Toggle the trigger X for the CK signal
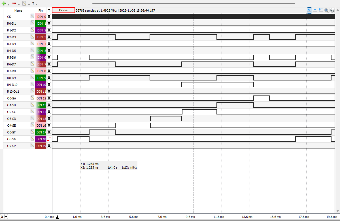The image size is (340, 221). [49, 16]
